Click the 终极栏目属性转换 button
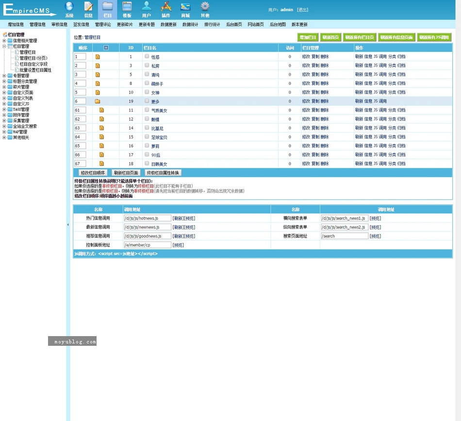 (x=163, y=173)
